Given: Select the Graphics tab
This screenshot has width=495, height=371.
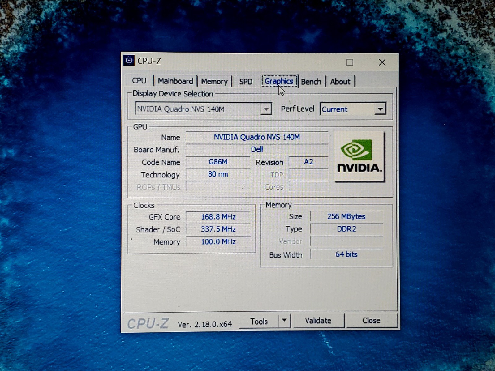Looking at the screenshot, I should coord(279,81).
